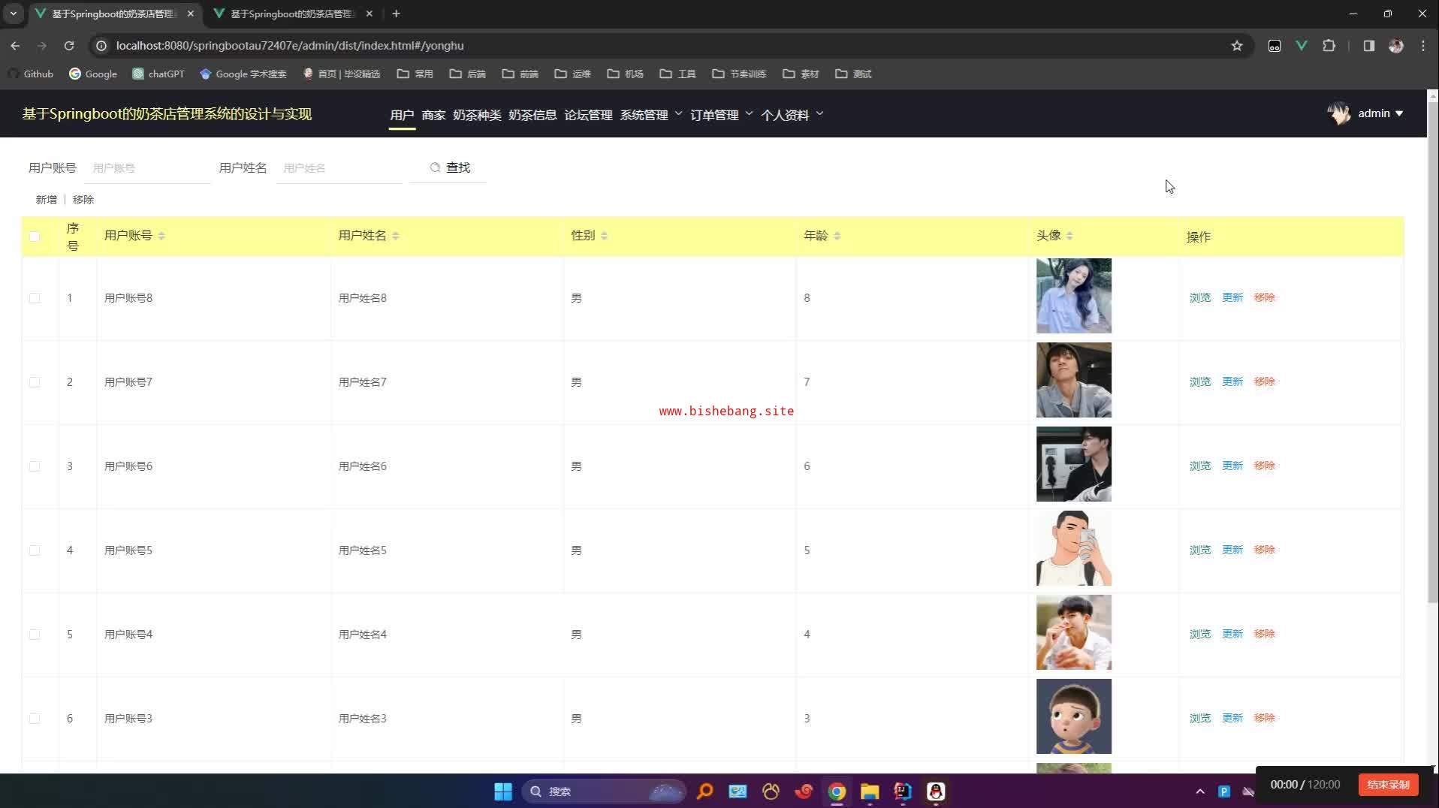1439x808 pixels.
Task: Reload the page using refresh icon
Action: click(x=69, y=46)
